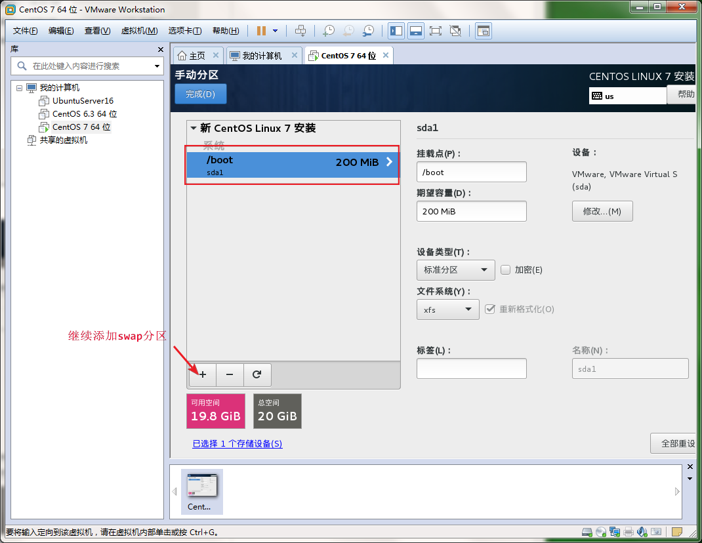Open the 帮助(H) menu
Screen dimensions: 702x543
coord(226,30)
